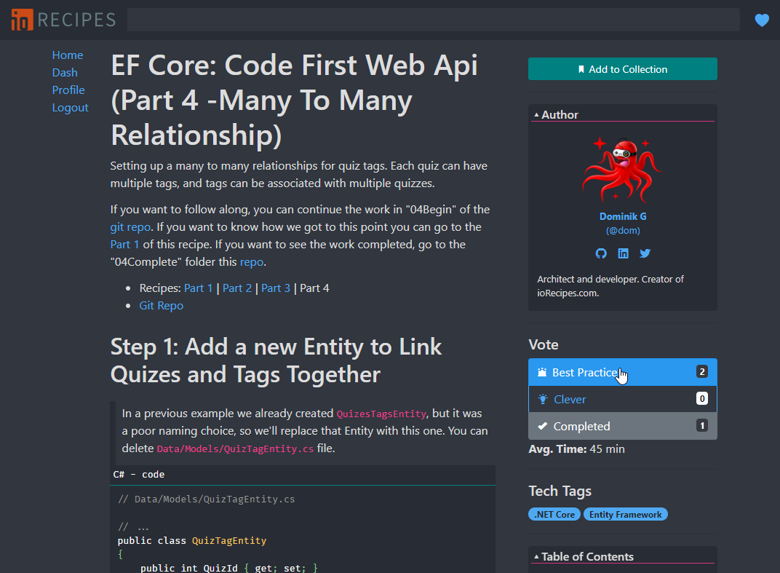Open Dominik's GitHub profile icon
Image resolution: width=780 pixels, height=573 pixels.
601,253
